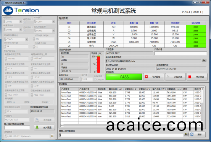Image resolution: width=211 pixels, height=142 pixels.
Task: Click the password input field
Action: click(17, 128)
